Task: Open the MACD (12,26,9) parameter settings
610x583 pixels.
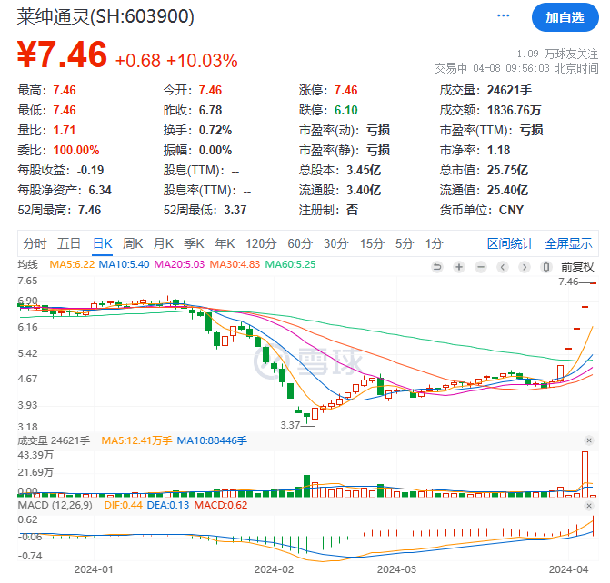Action: click(x=45, y=505)
